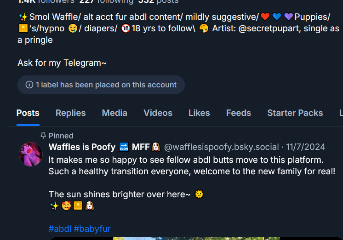343x240 pixels.
Task: Open the @wafflesispoofy.bsky.social handle link
Action: coord(221,147)
